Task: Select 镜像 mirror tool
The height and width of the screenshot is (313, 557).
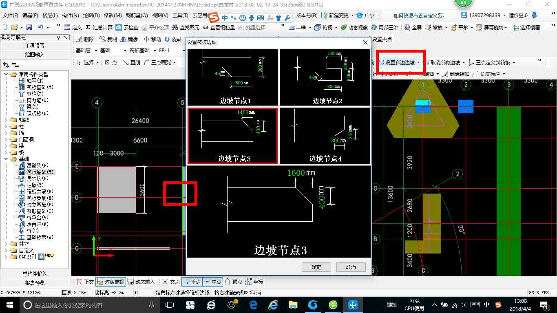Action: 129,40
